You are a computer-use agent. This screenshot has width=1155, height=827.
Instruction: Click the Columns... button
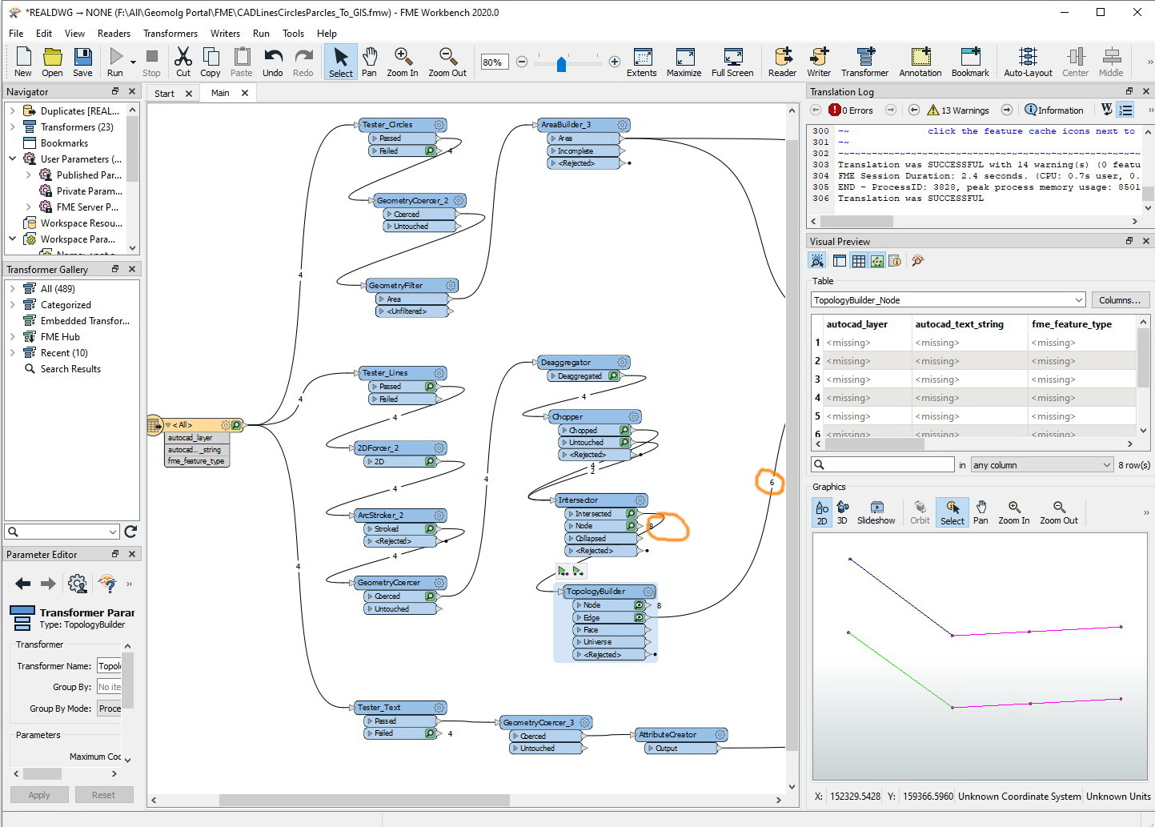pos(1120,300)
